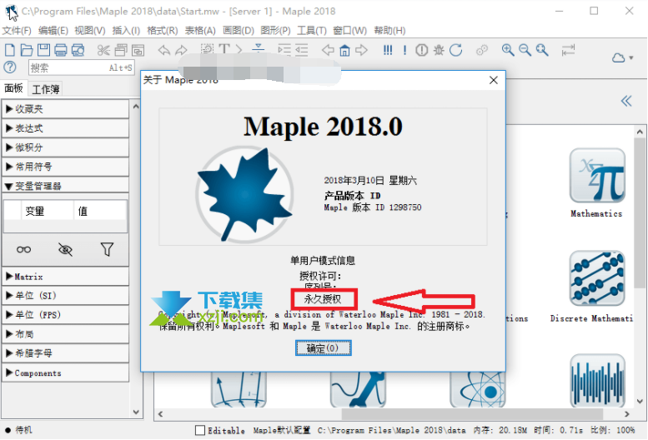Expand the 收藏夹 palette

coord(65,109)
